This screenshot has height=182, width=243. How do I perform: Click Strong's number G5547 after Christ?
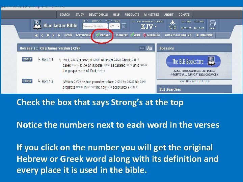(x=135, y=59)
